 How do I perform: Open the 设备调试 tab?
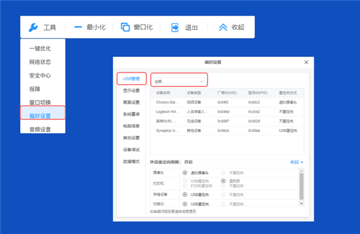coord(131,150)
